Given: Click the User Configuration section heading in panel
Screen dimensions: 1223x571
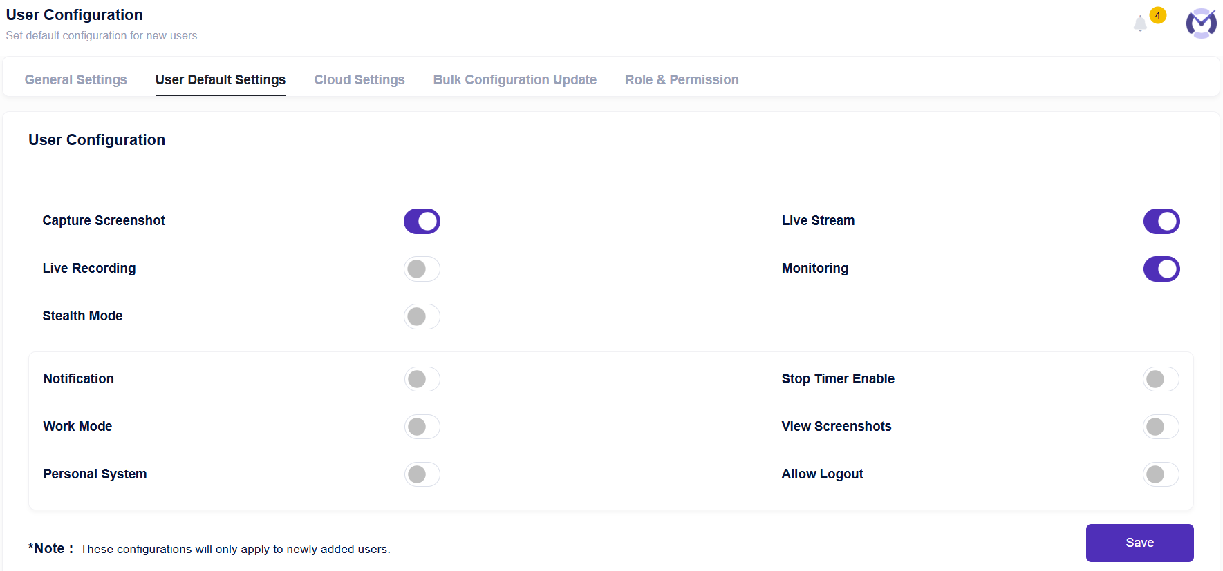Looking at the screenshot, I should click(x=97, y=140).
